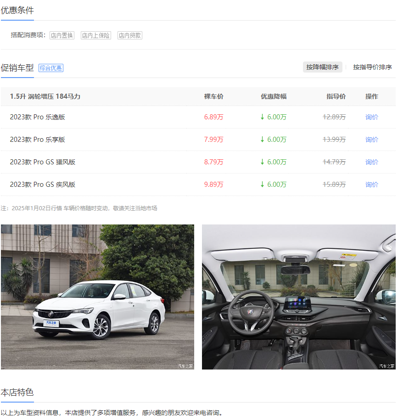Image resolution: width=398 pixels, height=420 pixels.
Task: Open the white car exterior photo
Action: (x=97, y=297)
